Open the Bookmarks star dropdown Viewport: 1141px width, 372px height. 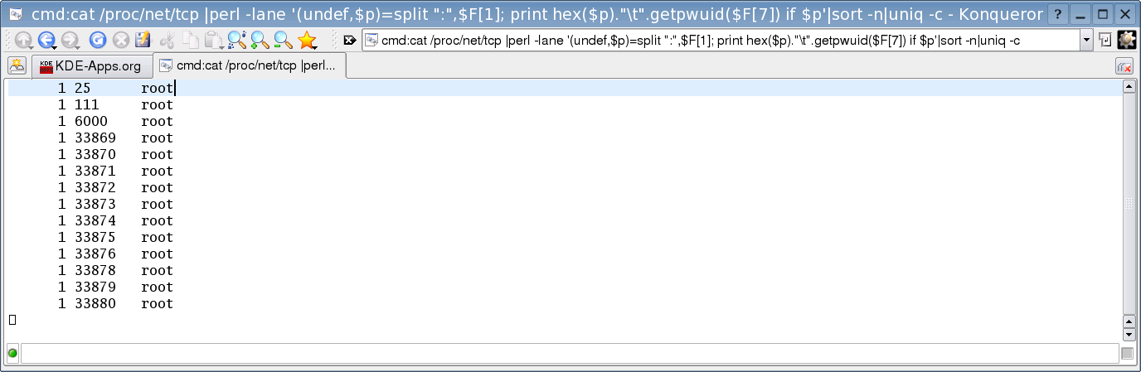tap(307, 40)
